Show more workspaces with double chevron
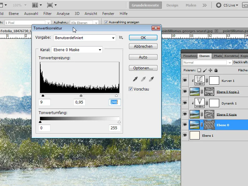Screen dimensions: 248x186 (x=205, y=5)
